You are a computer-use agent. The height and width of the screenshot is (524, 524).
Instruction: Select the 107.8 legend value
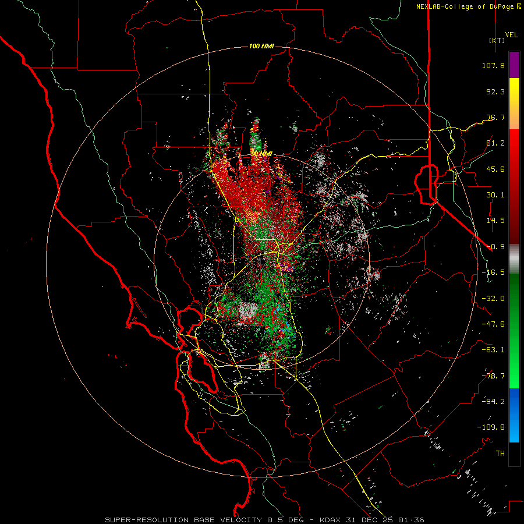(493, 65)
